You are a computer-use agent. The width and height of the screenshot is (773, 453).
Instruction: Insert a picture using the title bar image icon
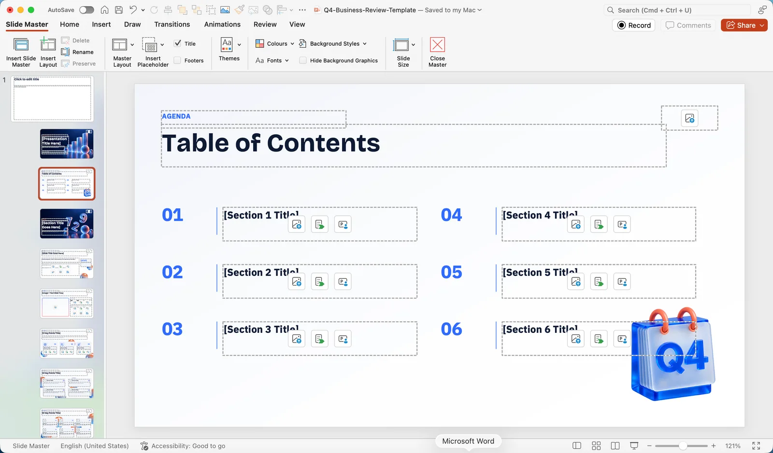click(x=225, y=10)
